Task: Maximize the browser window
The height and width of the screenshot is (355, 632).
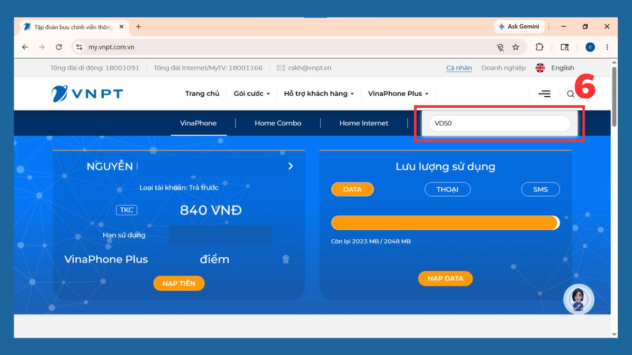Action: pyautogui.click(x=585, y=26)
